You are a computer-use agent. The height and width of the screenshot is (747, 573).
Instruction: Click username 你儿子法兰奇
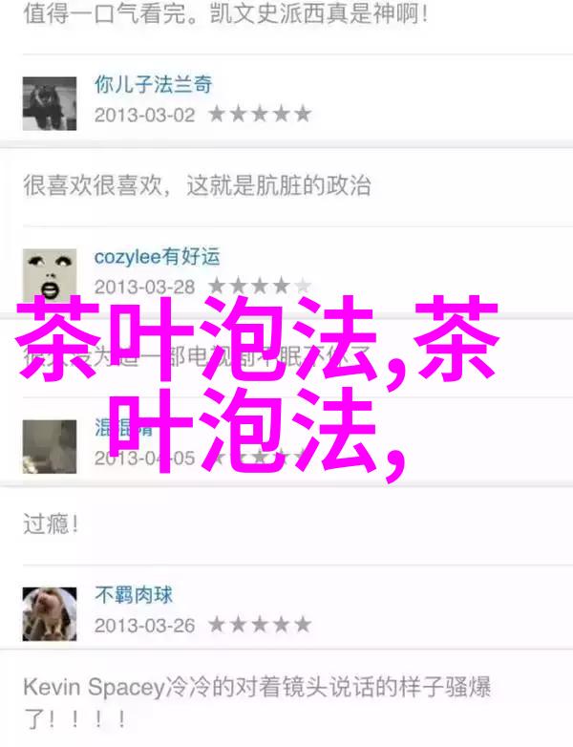click(154, 85)
